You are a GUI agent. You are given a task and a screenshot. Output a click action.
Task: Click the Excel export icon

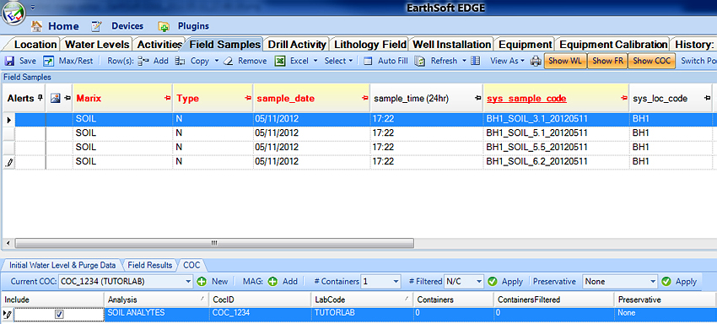[280, 61]
